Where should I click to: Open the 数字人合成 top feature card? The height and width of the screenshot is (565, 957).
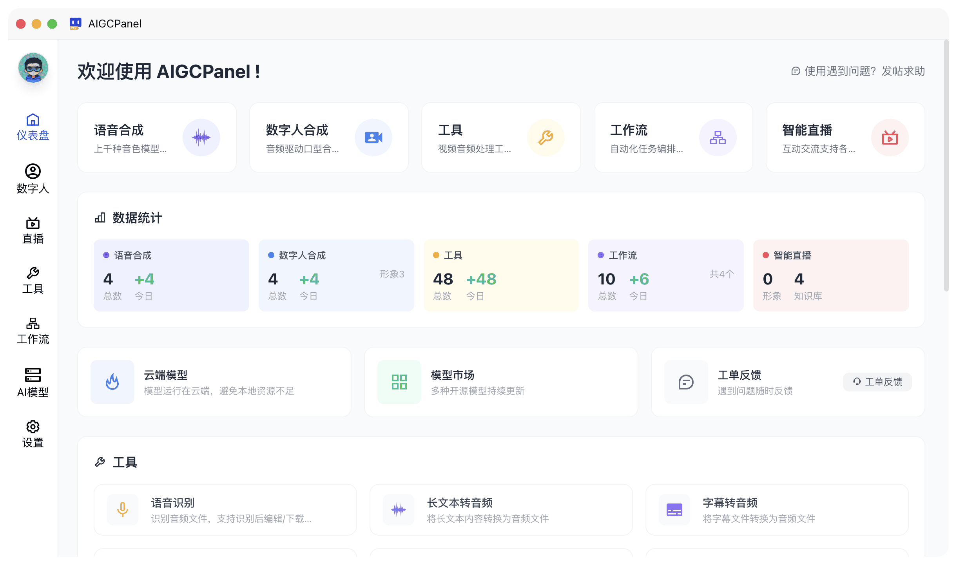[x=329, y=138]
